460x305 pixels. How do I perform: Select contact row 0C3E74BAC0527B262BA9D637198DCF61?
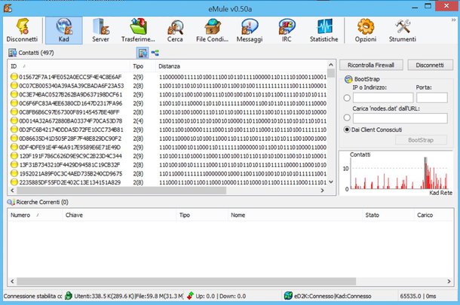point(168,94)
